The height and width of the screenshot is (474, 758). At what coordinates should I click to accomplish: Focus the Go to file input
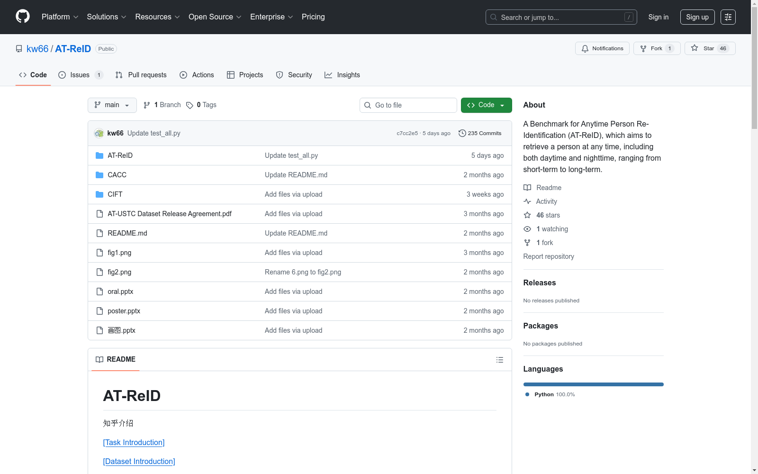(408, 105)
